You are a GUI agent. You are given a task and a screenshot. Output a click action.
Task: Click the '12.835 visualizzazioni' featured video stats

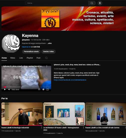coord(61,69)
